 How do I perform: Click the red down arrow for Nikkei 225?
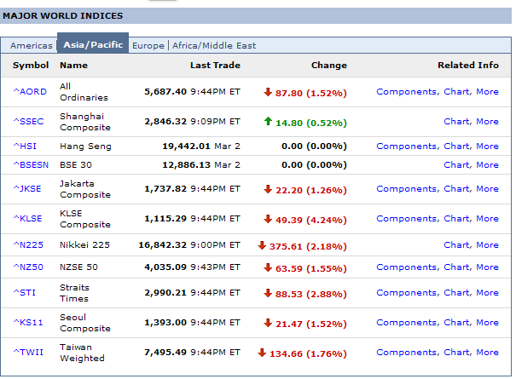[x=262, y=245]
